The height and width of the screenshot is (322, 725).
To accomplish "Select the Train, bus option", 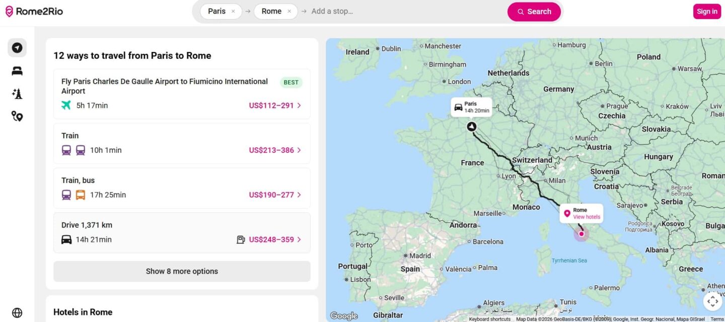I will 182,188.
